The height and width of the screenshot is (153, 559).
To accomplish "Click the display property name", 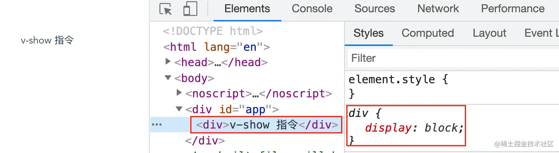I will [388, 128].
